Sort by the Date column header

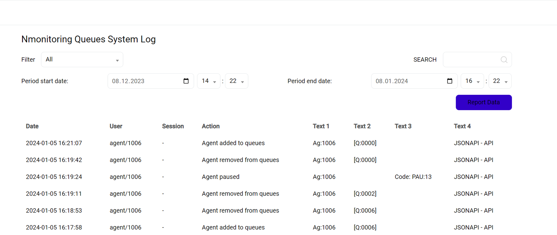32,126
